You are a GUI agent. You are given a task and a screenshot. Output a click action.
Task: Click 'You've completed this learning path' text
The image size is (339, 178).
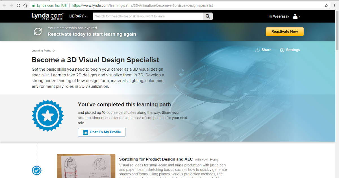click(x=124, y=105)
